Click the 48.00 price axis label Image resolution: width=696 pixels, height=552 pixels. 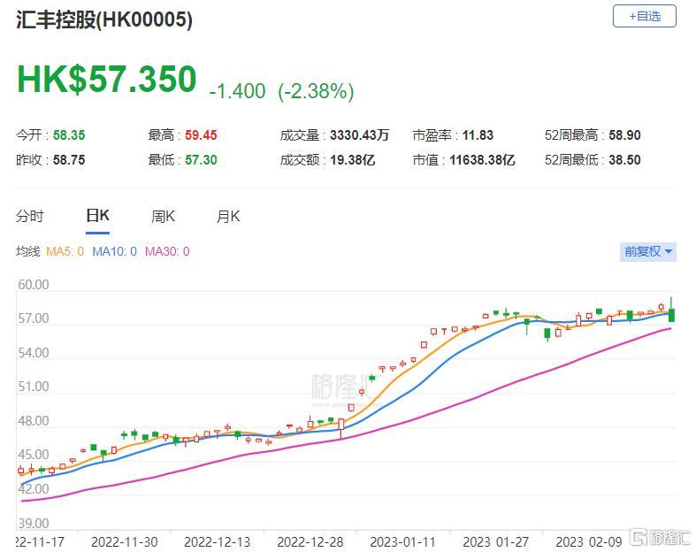click(34, 421)
